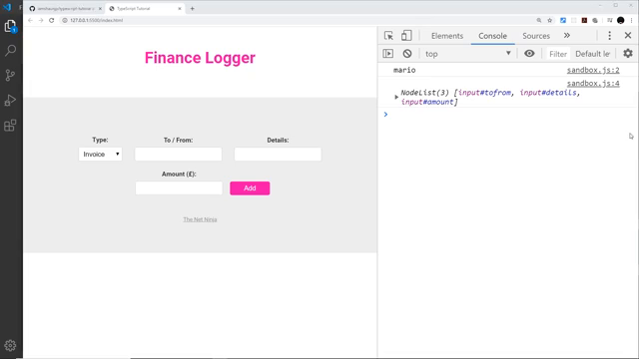Show more DevTools tabs chevron
The width and height of the screenshot is (639, 359).
567,36
